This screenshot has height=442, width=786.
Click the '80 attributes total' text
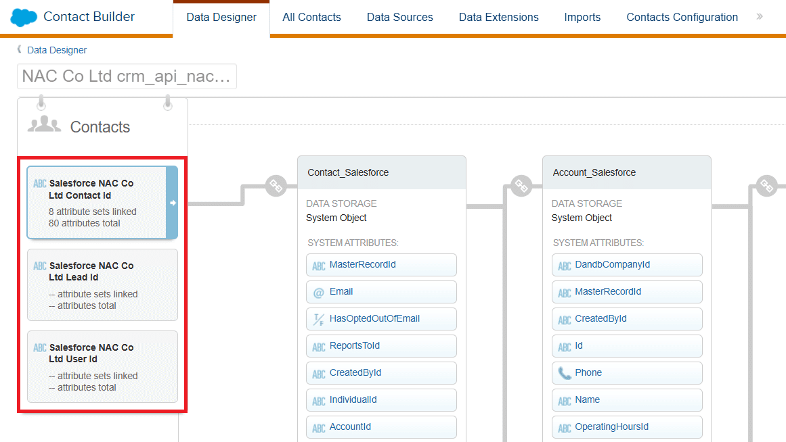pyautogui.click(x=84, y=223)
